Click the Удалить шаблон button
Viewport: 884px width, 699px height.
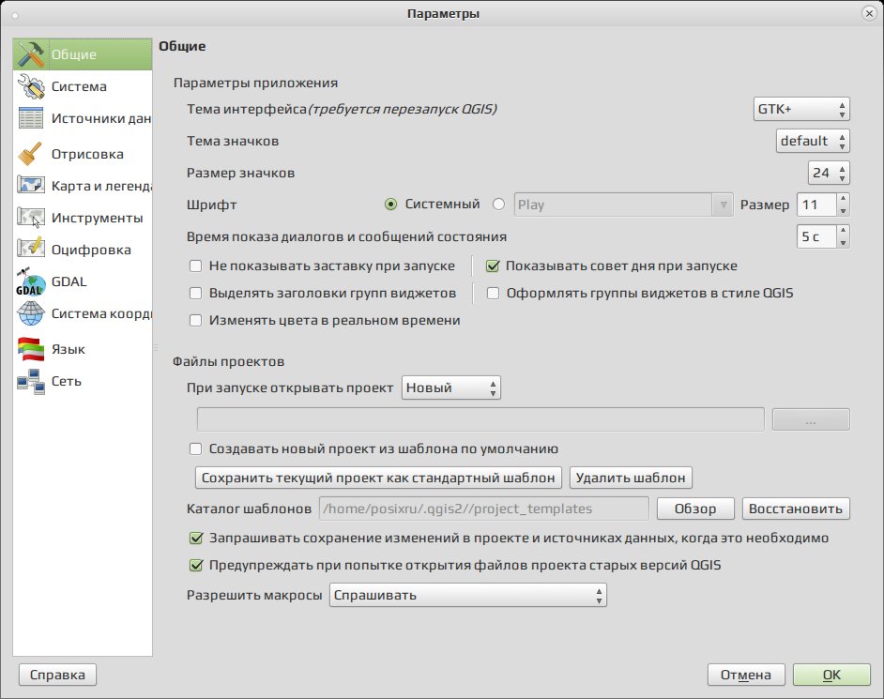pyautogui.click(x=631, y=478)
